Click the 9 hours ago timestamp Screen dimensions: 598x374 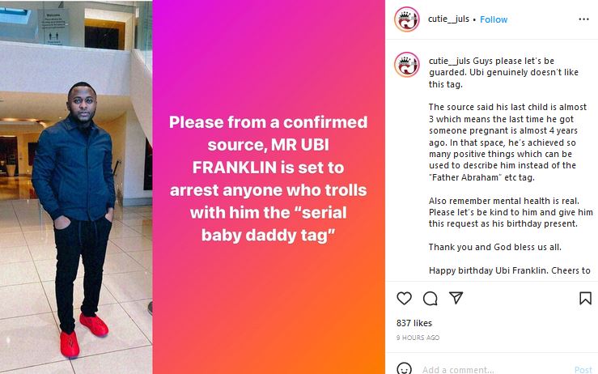pos(418,338)
